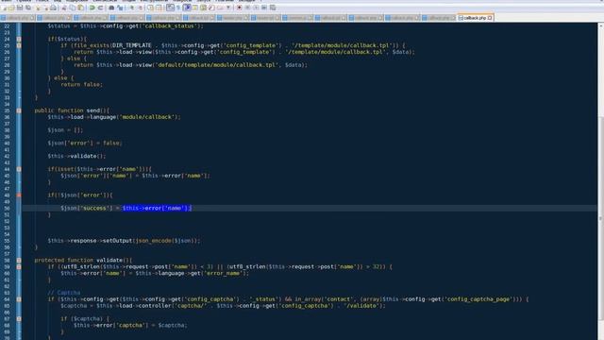Click the macro Playback icon
The image size is (604, 340).
pyautogui.click(x=256, y=8)
